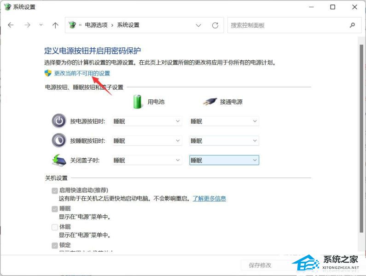Click the 关机设置 section heading

56,178
